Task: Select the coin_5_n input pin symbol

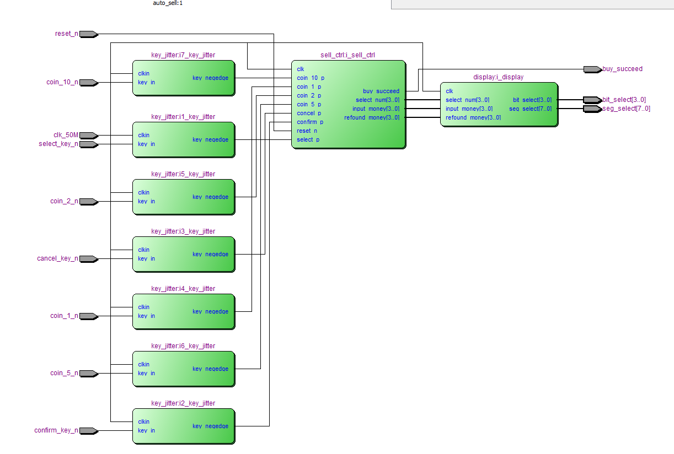Action: pos(89,374)
